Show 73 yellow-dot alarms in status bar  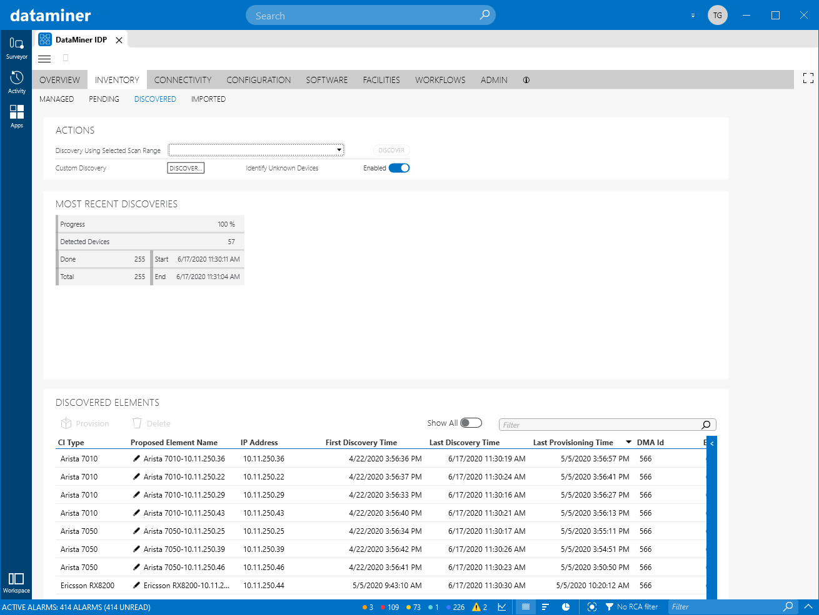click(413, 607)
